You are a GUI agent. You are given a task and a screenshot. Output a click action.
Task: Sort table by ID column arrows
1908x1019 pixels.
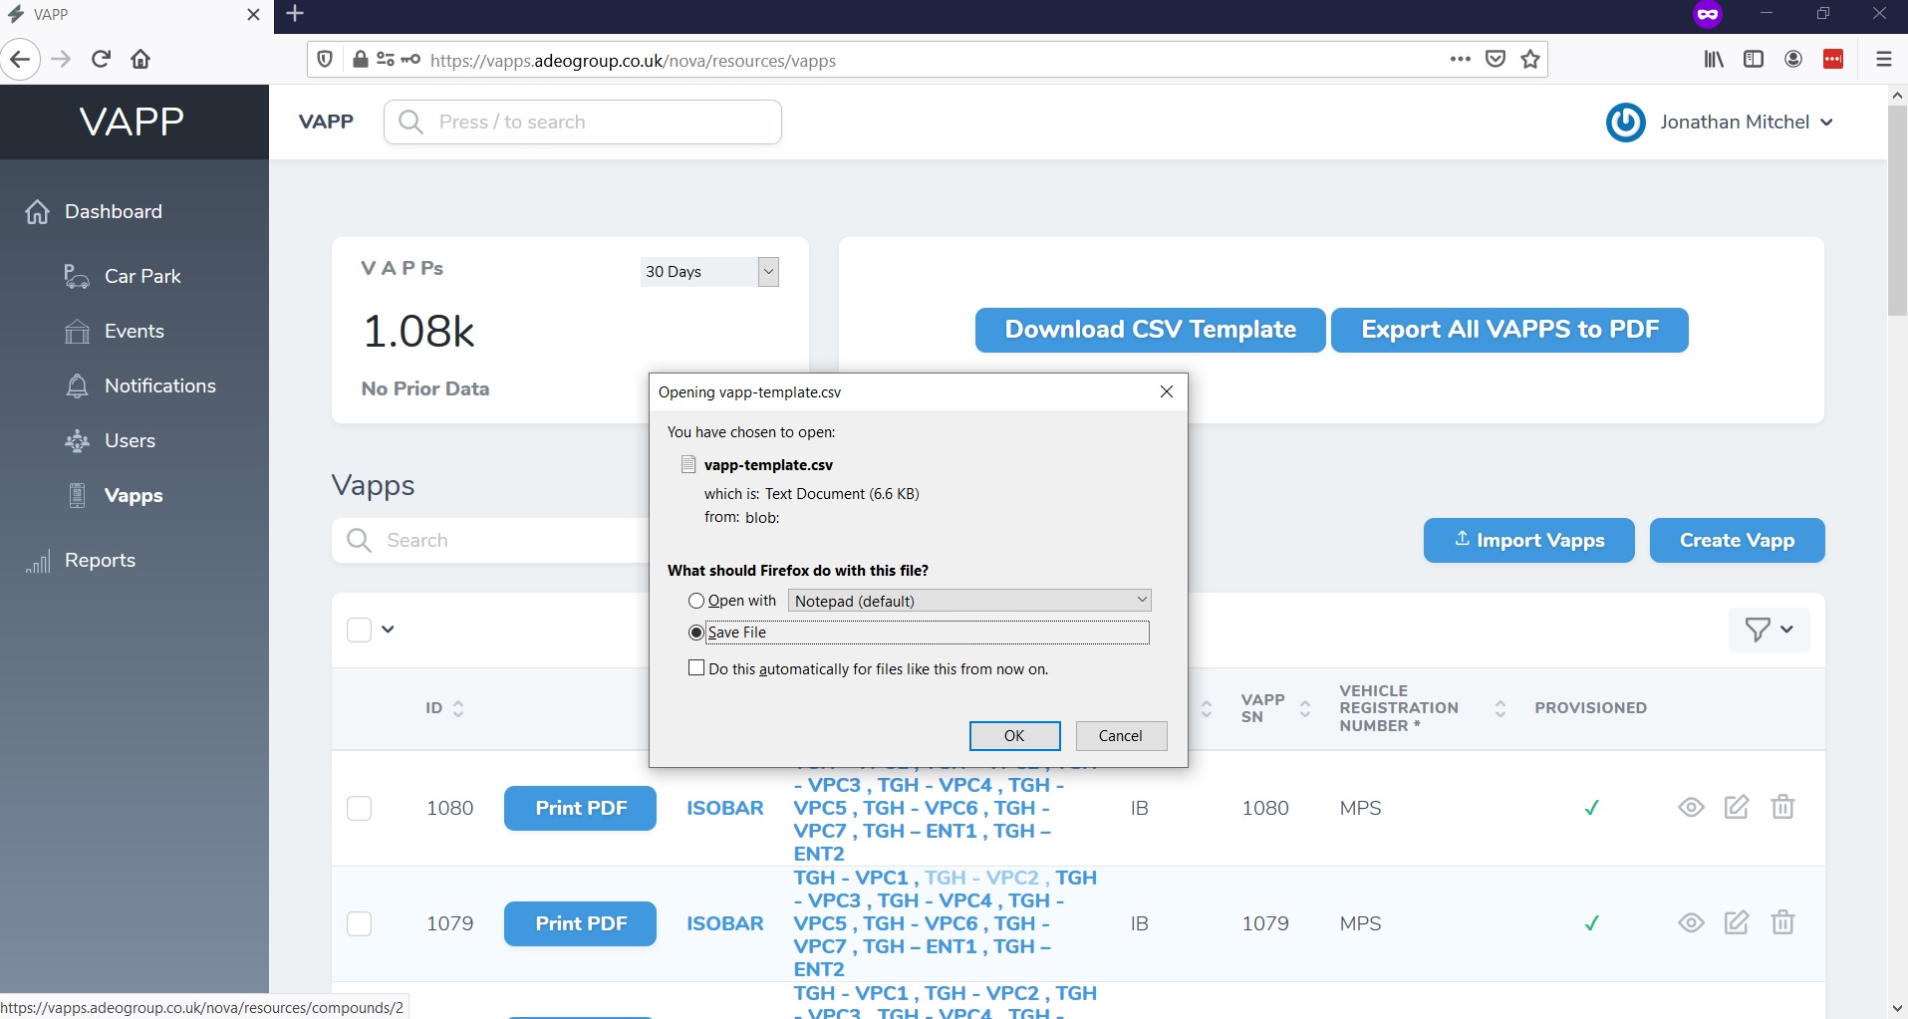click(x=458, y=708)
